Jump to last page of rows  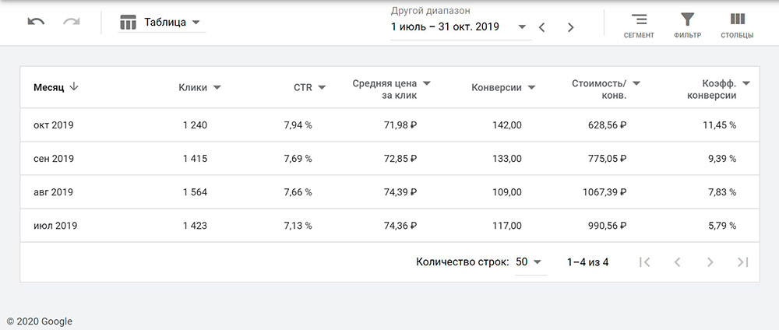point(742,262)
